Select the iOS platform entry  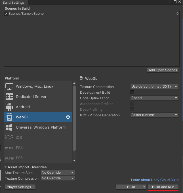point(38,137)
